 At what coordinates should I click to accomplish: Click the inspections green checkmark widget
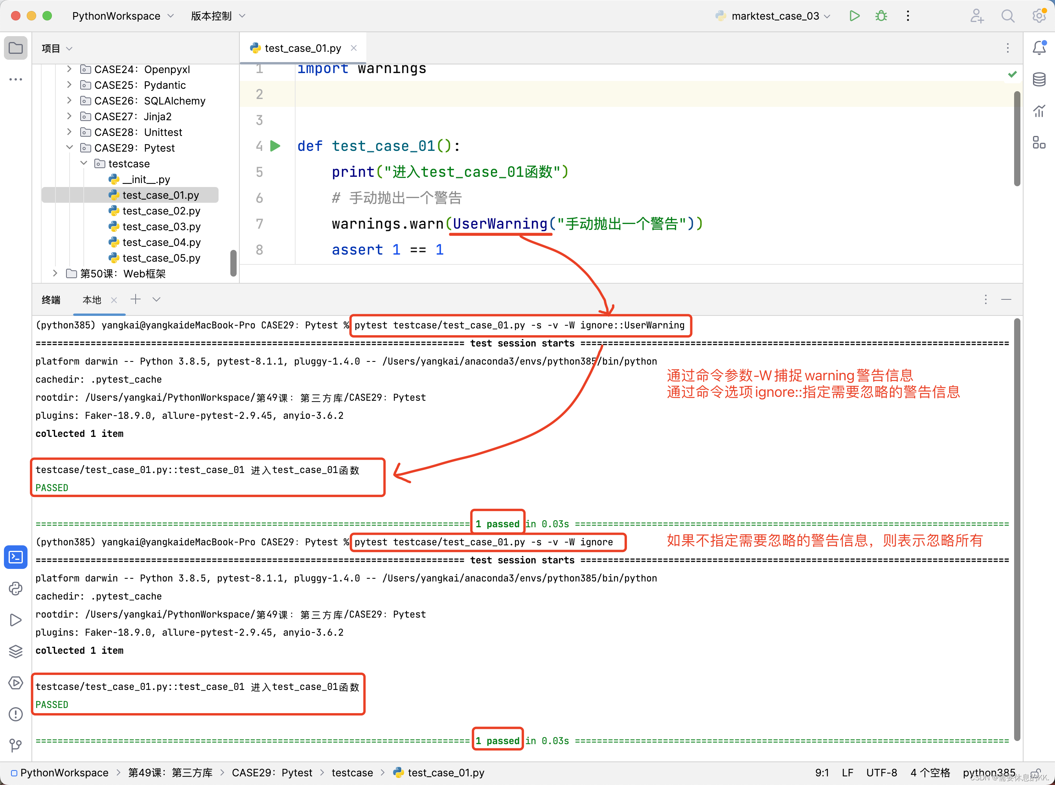click(1013, 74)
